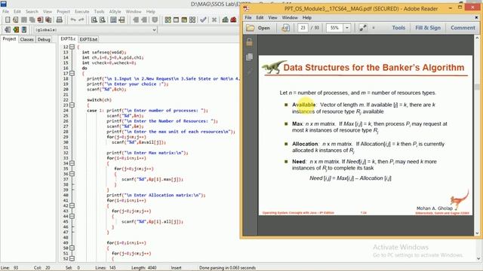Click the Create PDF icon in Adobe Reader
This screenshot has height=271, width=483.
point(285,28)
